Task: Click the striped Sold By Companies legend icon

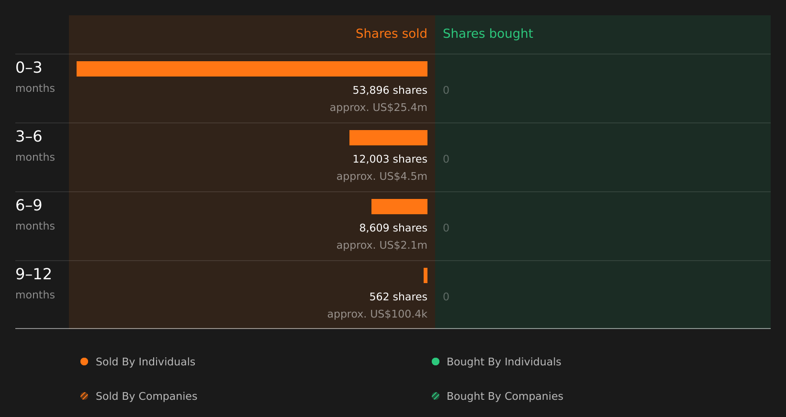Action: pos(84,396)
